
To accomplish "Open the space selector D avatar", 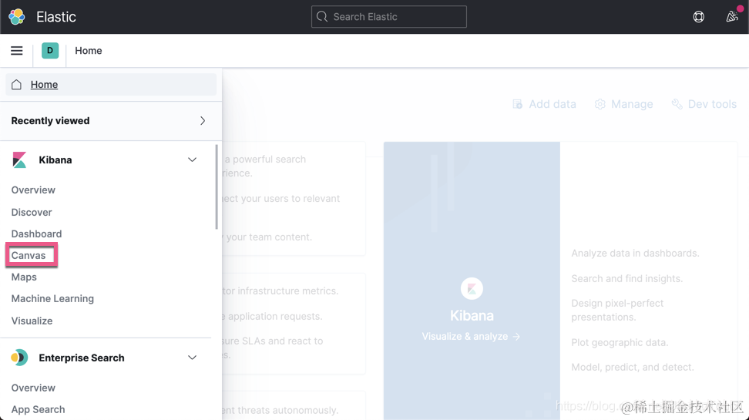I will (50, 51).
